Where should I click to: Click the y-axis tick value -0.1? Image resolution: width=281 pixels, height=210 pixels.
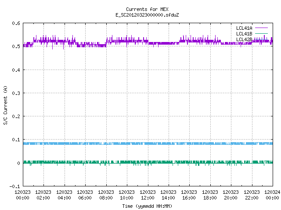(14, 186)
